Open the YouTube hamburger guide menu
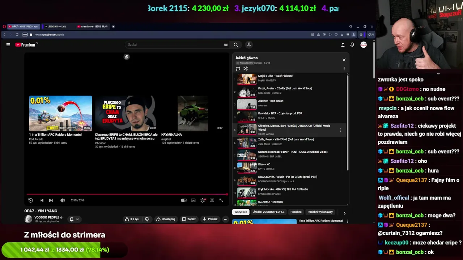 [8, 45]
